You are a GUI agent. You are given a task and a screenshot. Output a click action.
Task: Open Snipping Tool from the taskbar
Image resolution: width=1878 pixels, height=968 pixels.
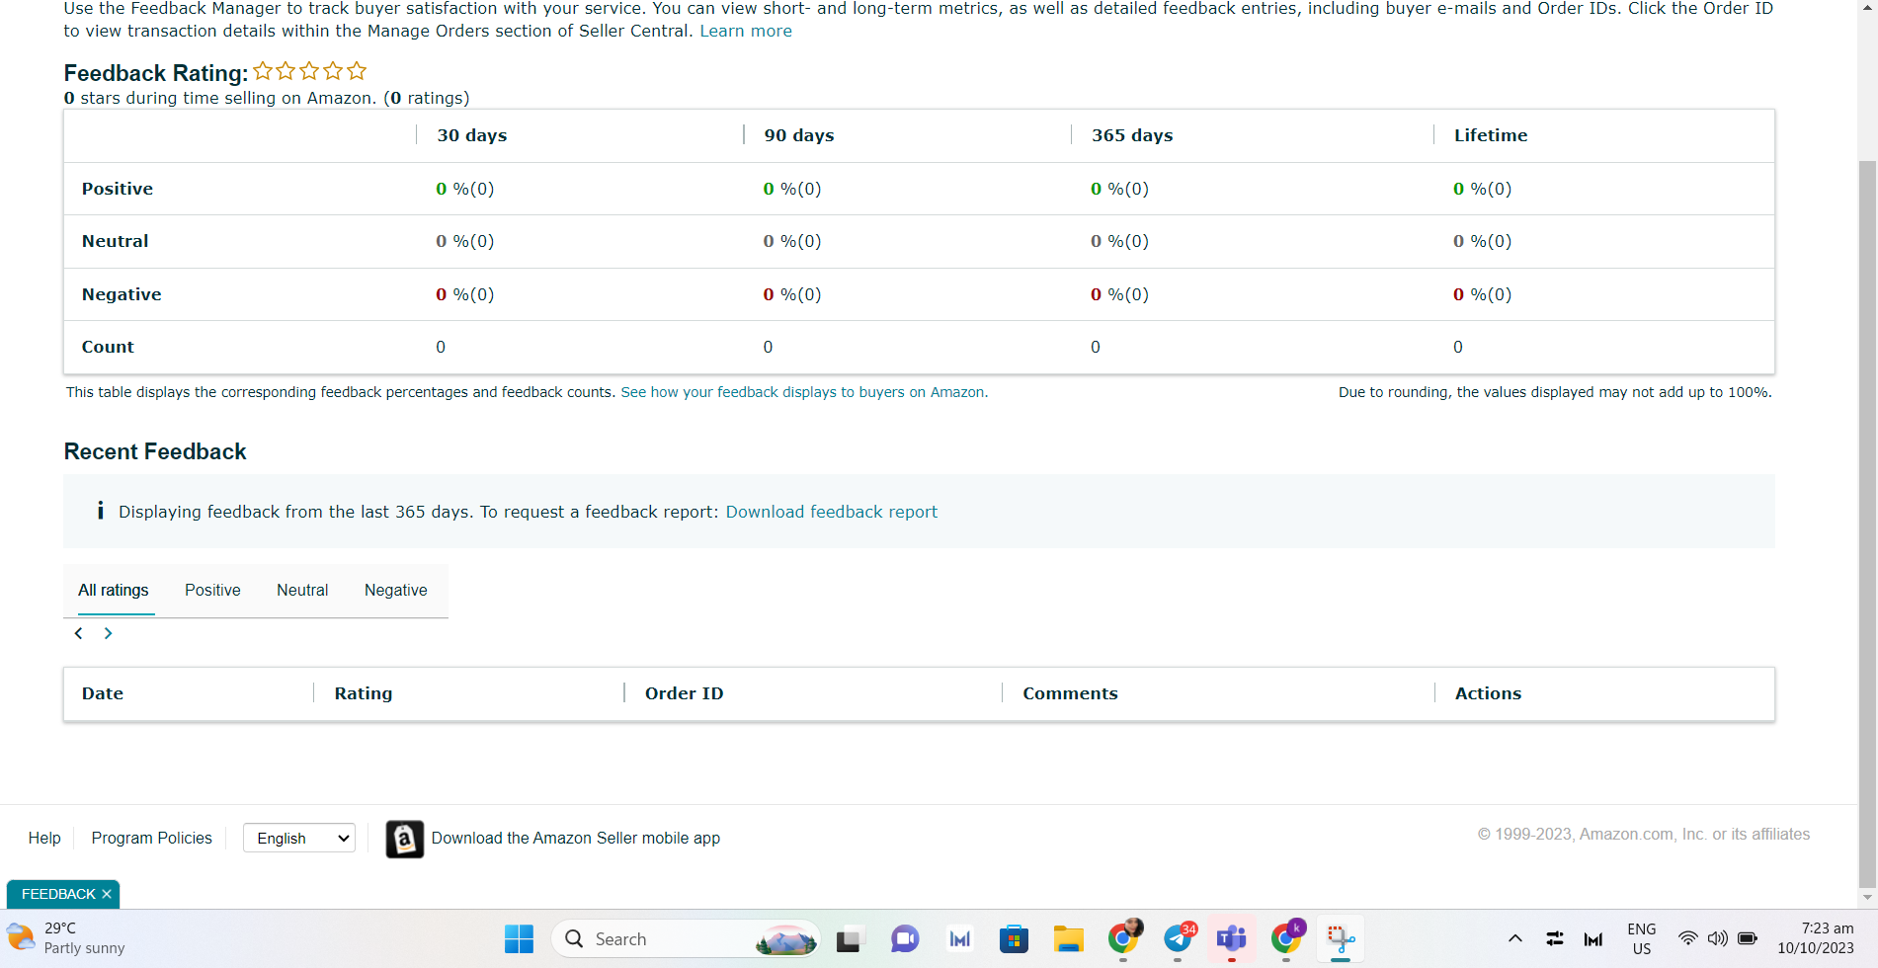(1341, 938)
